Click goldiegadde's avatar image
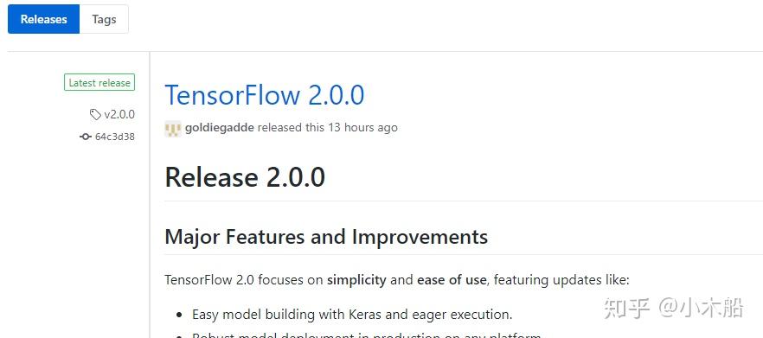This screenshot has width=763, height=338. click(173, 129)
